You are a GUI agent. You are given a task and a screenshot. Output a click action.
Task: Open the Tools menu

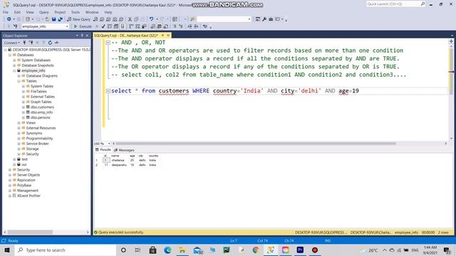pos(76,12)
